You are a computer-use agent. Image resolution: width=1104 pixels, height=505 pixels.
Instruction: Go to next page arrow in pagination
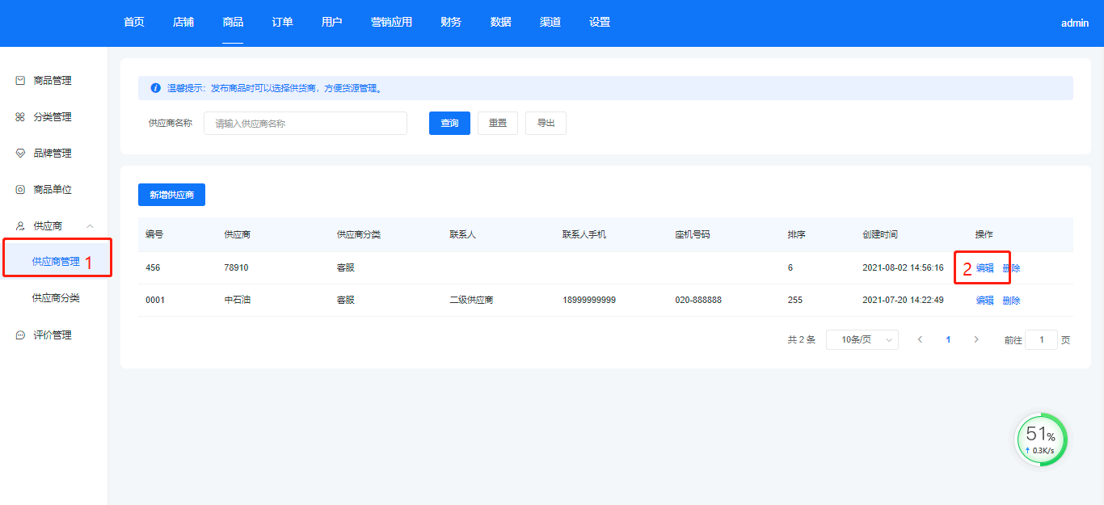(x=976, y=340)
